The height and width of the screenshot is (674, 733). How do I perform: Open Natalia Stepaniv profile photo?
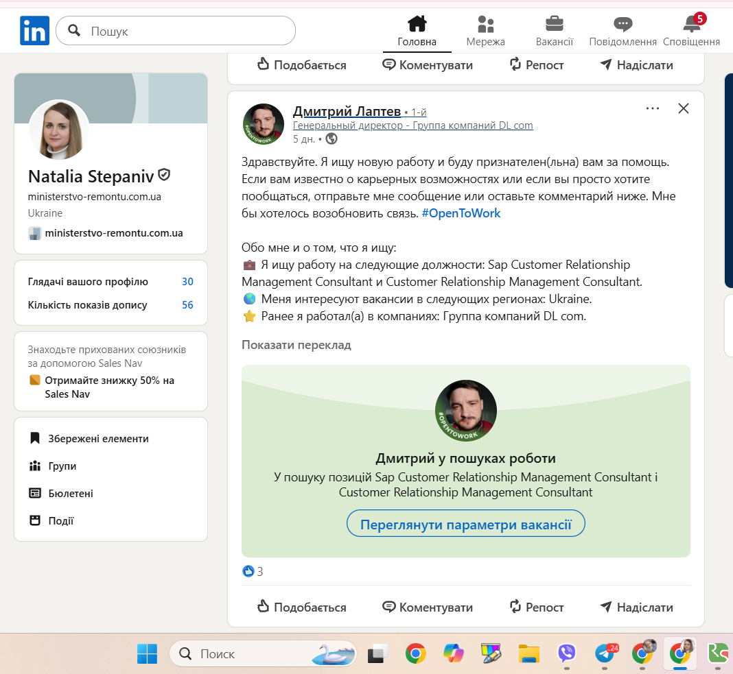click(59, 130)
